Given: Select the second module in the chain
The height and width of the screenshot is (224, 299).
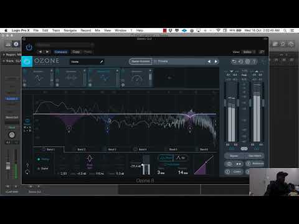Looking at the screenshot, I should [x=71, y=78].
